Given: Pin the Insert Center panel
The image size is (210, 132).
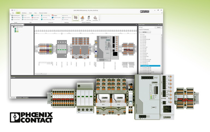Looking at the screenshot, I should click(x=160, y=24).
